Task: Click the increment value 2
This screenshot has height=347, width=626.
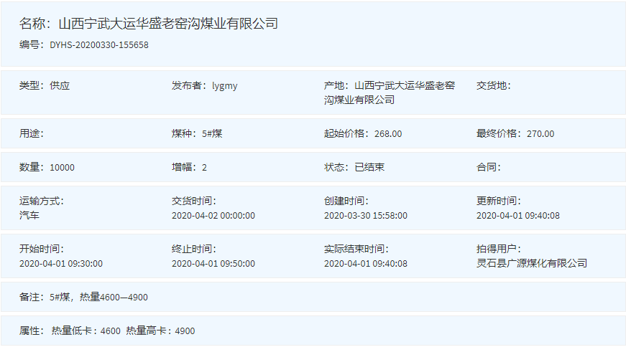Action: coord(204,167)
